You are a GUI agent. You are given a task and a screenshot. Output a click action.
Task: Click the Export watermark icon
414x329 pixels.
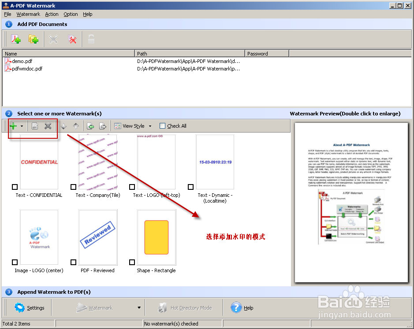(103, 126)
